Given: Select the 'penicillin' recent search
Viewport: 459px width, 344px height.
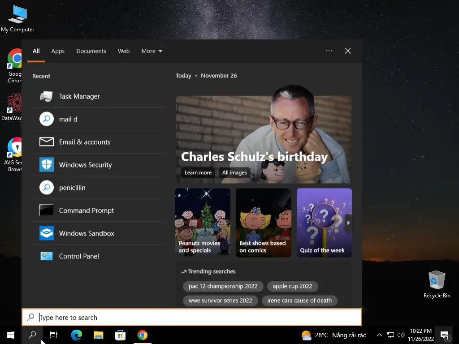Looking at the screenshot, I should (99, 188).
